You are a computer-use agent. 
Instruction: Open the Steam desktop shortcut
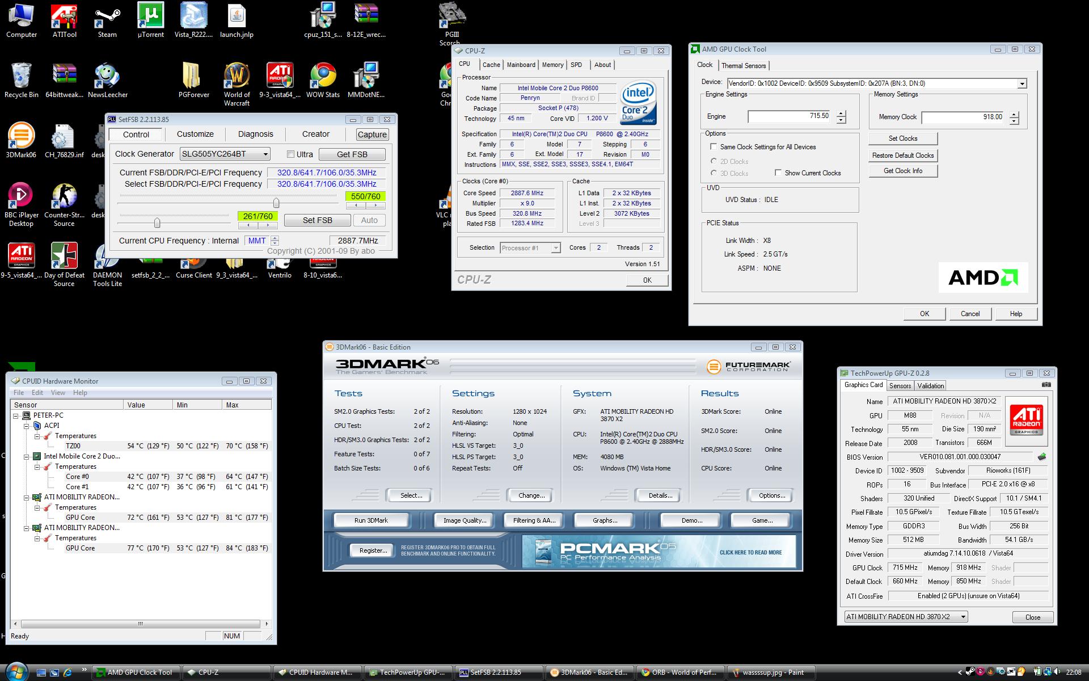107,20
